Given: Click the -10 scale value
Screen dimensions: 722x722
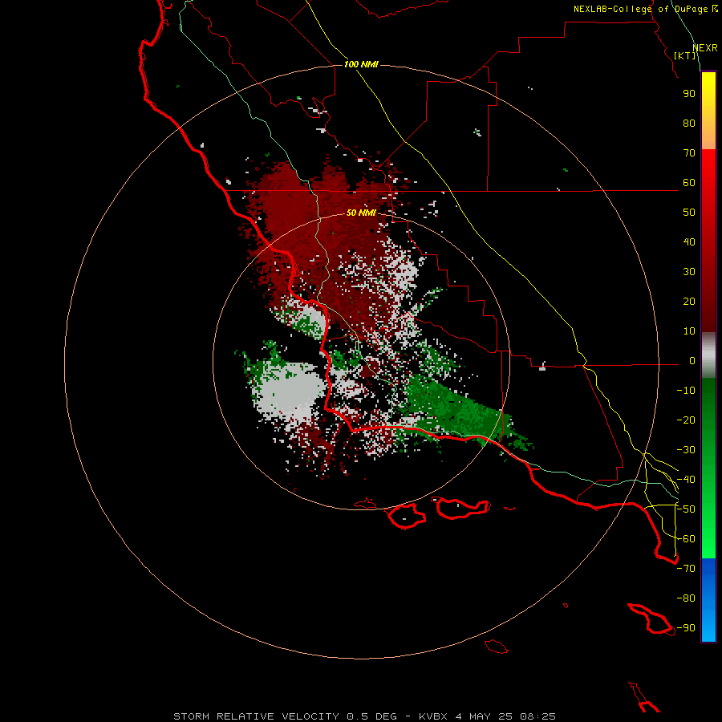Looking at the screenshot, I should [x=686, y=391].
